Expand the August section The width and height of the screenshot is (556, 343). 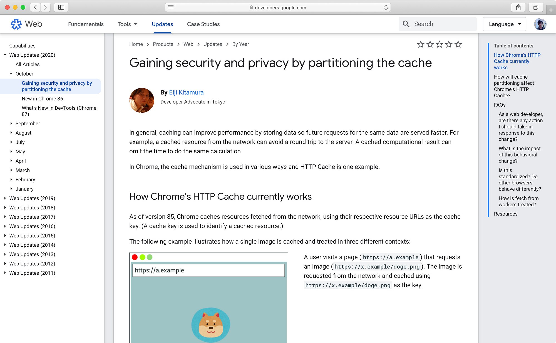pyautogui.click(x=11, y=133)
